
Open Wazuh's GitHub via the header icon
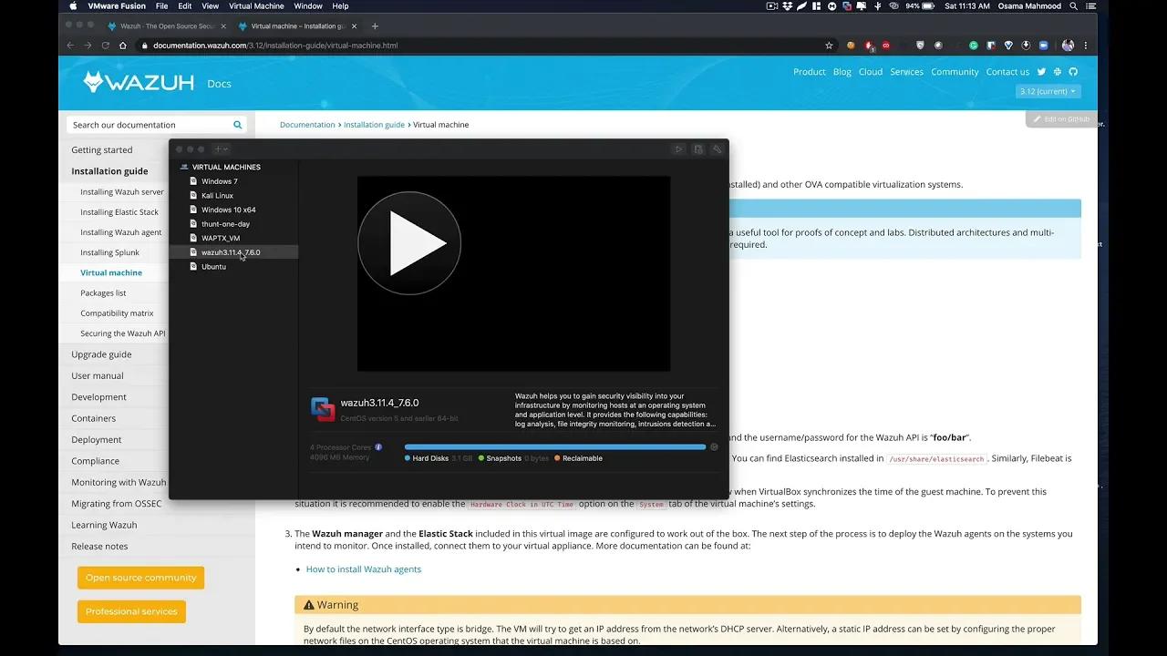1073,71
